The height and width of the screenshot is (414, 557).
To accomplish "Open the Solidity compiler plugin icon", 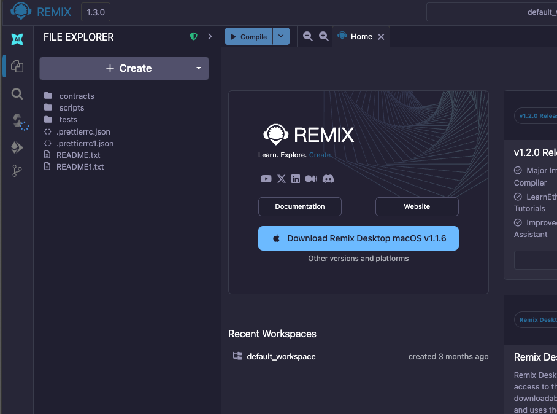I will 20,122.
